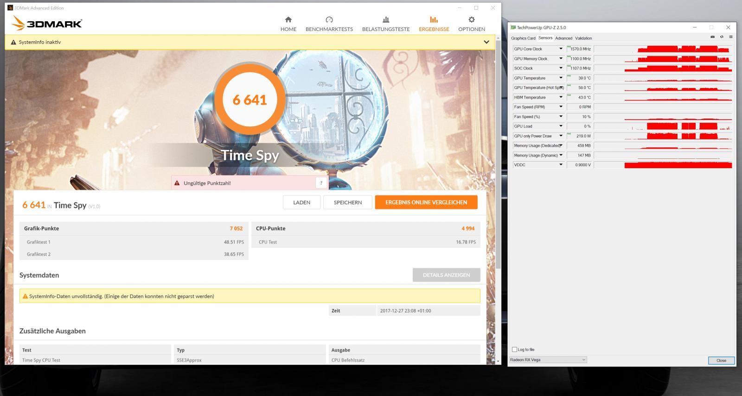
Task: Select the ERGEBNISSE tab
Action: [x=434, y=24]
